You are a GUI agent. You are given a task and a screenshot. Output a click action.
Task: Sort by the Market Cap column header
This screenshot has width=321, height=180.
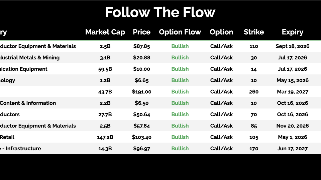pos(105,32)
